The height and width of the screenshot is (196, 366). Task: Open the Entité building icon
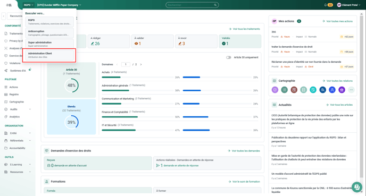click(6, 133)
